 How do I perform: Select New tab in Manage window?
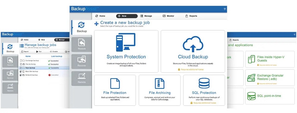click(42, 40)
